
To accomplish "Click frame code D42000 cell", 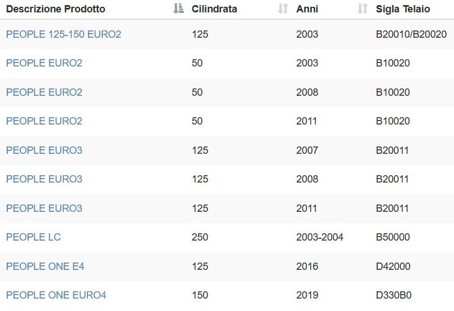I will tap(393, 266).
